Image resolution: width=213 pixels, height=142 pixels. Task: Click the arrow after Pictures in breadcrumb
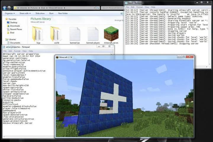(39, 8)
